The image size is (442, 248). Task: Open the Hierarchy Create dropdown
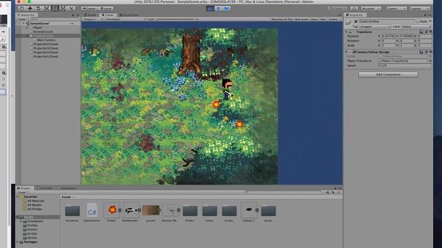coord(23,19)
